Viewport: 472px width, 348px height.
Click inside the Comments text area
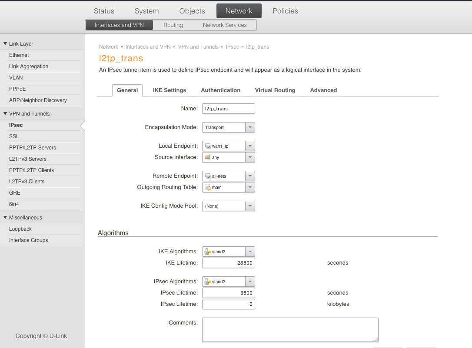(x=290, y=329)
